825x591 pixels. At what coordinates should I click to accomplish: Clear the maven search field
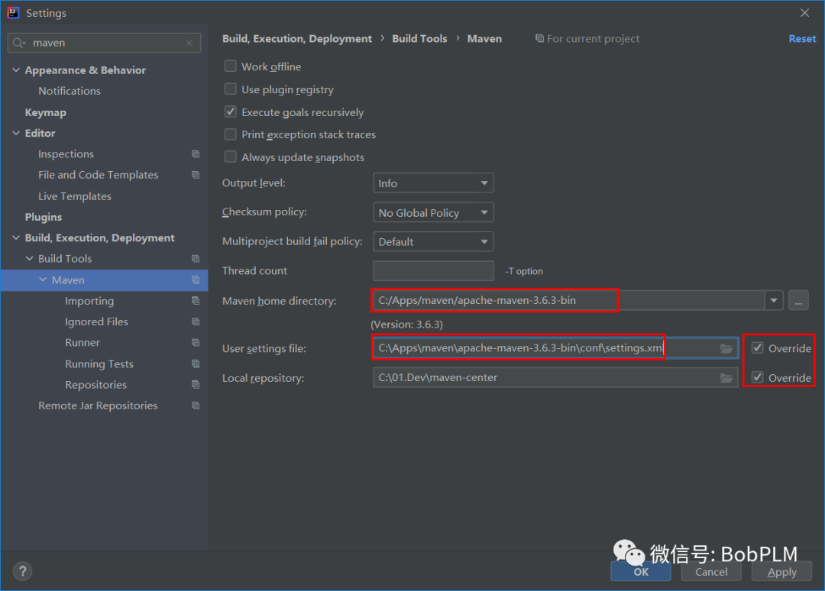(189, 43)
